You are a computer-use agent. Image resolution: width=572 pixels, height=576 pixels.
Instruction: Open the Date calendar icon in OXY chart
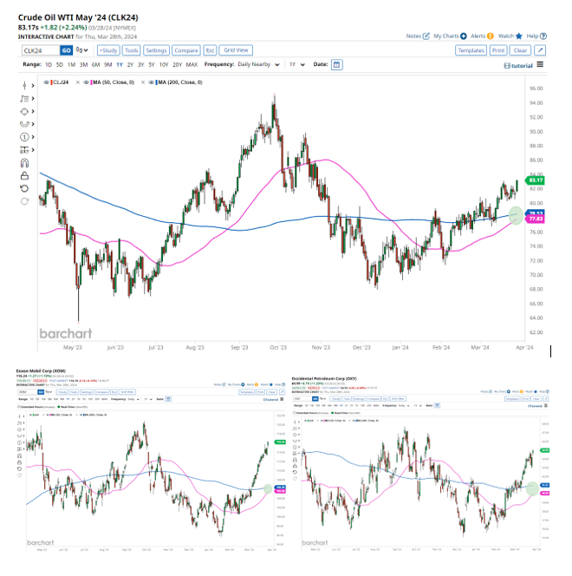[x=437, y=406]
